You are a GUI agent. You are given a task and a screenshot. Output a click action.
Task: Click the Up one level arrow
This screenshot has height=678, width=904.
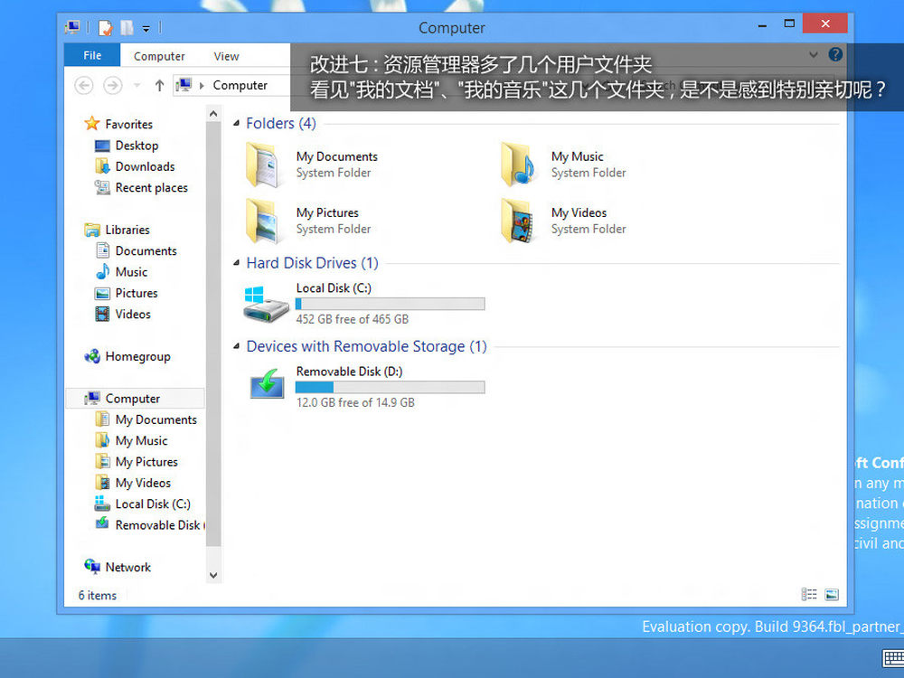coord(159,85)
